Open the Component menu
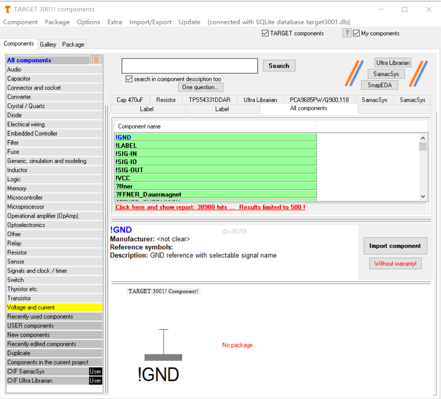The width and height of the screenshot is (441, 399). pyautogui.click(x=20, y=22)
